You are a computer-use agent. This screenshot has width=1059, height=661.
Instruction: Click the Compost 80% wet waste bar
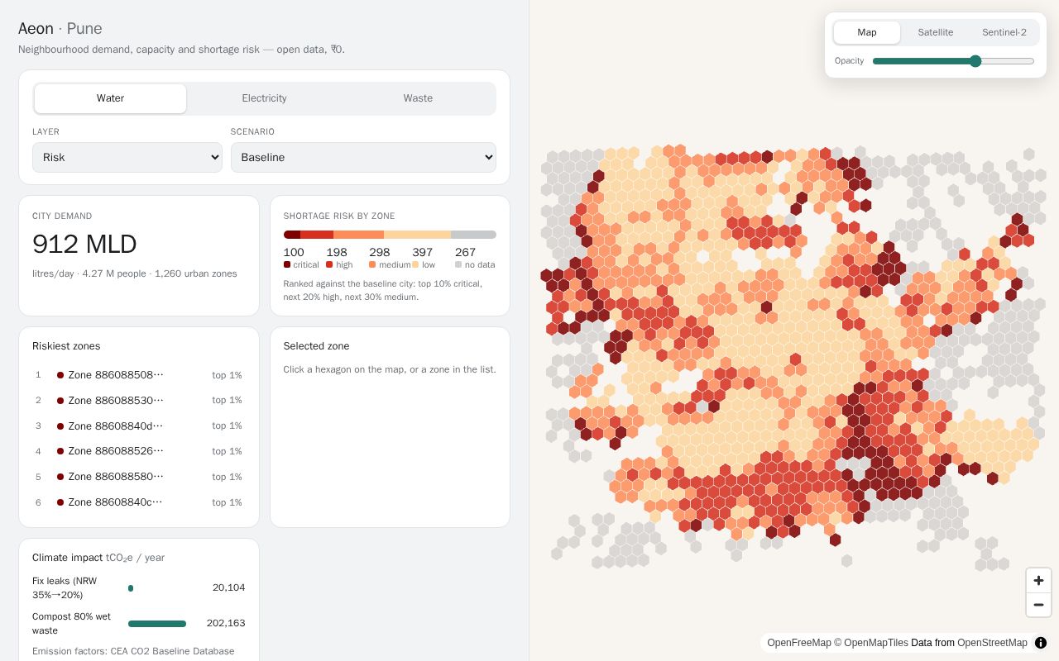[x=157, y=624]
